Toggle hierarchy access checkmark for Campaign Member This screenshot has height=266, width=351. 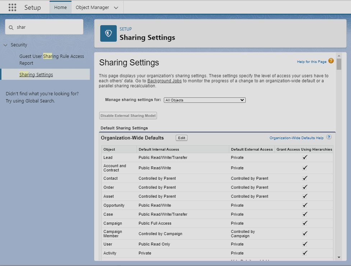tap(304, 234)
